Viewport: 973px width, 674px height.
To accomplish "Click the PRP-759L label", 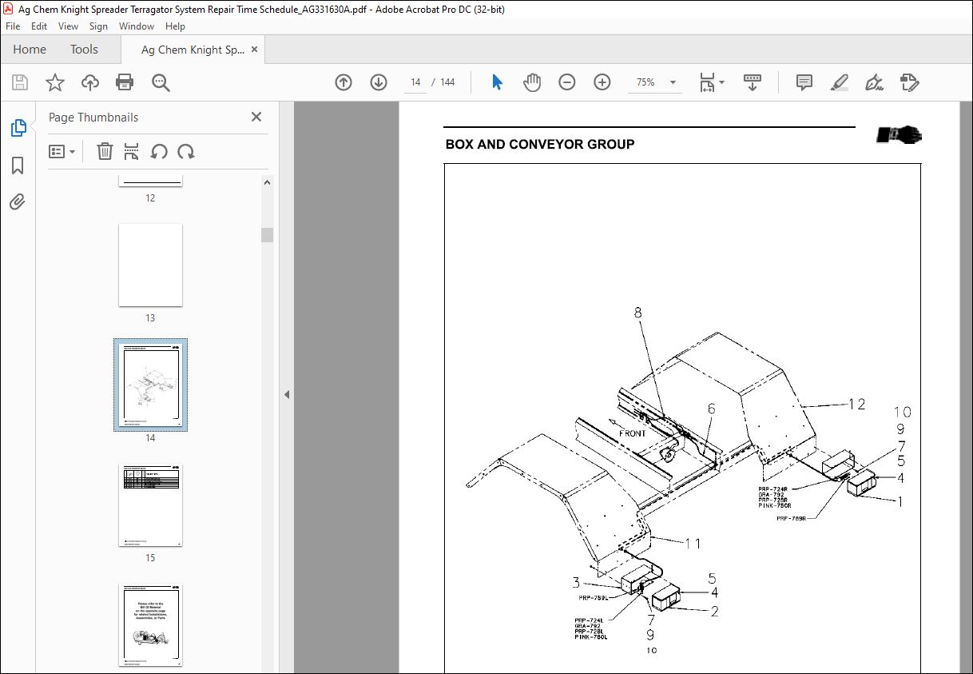I will coord(594,597).
